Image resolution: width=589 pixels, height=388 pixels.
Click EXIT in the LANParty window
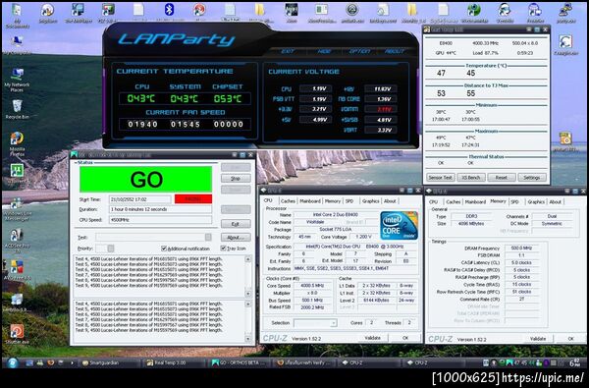click(288, 51)
